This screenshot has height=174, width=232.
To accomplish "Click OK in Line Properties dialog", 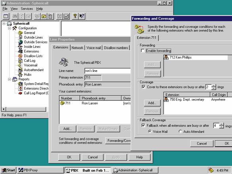I will (69, 157).
